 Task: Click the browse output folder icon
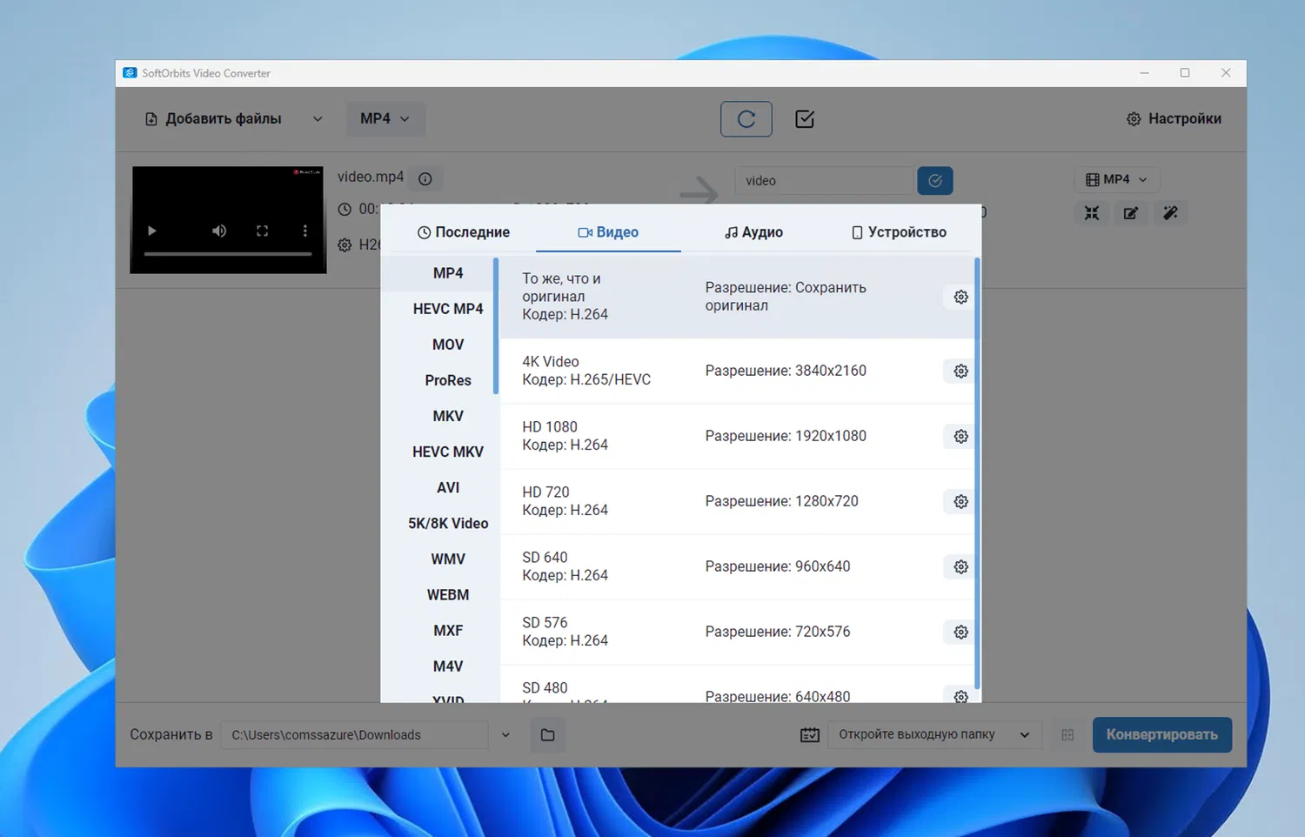coord(547,735)
